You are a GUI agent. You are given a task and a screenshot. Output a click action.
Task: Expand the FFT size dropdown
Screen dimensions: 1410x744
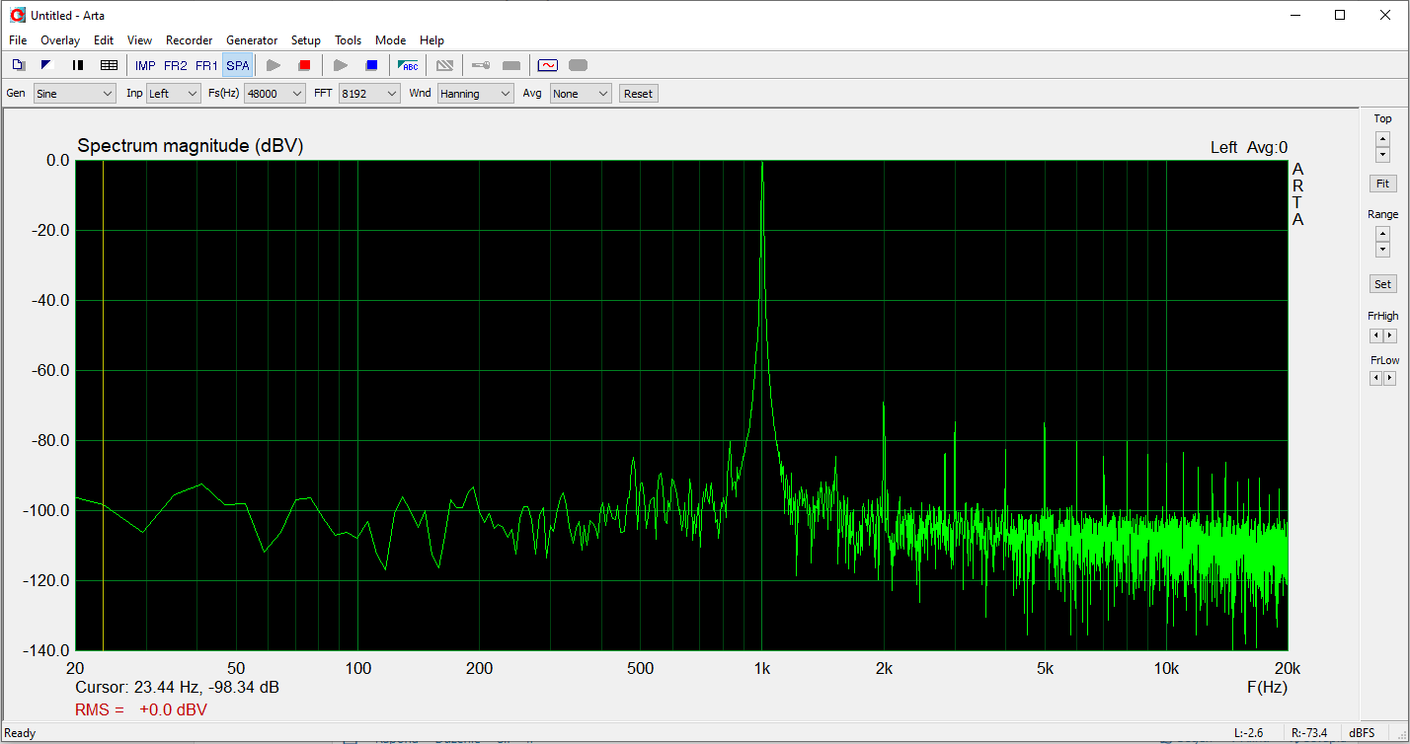click(369, 94)
